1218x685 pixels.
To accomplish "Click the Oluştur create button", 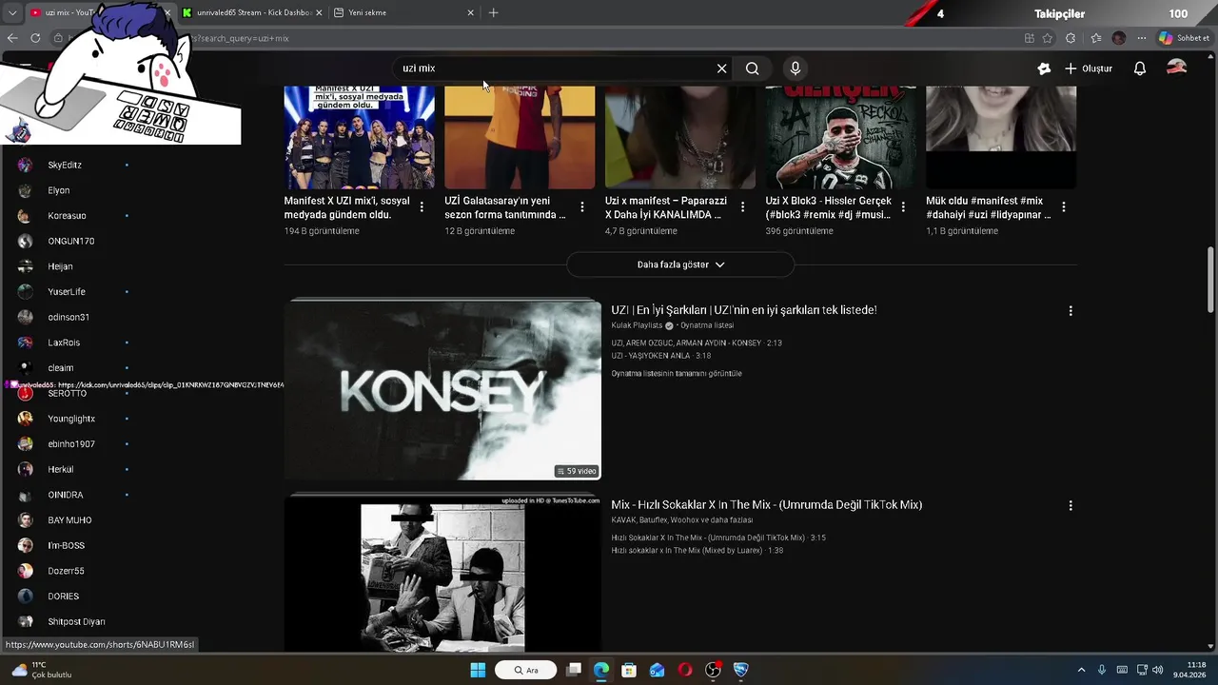I will [1089, 68].
